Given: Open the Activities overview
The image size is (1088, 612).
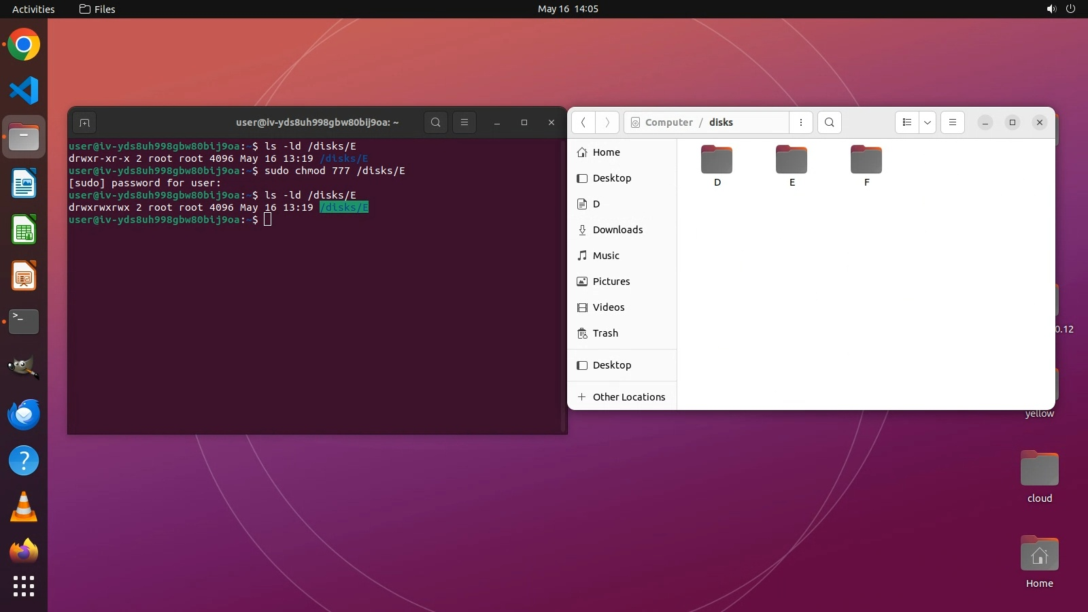Looking at the screenshot, I should tap(33, 9).
